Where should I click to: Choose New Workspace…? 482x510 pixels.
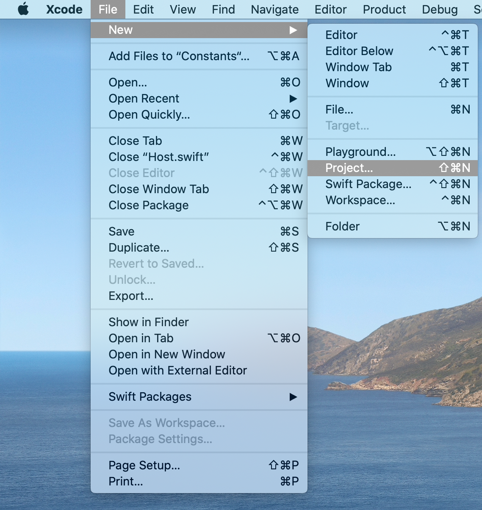coord(393,200)
